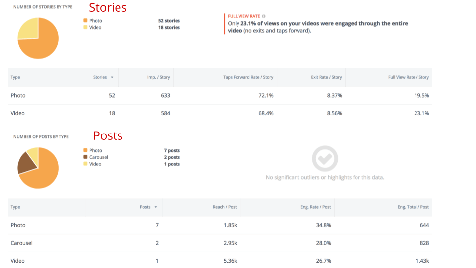
Task: Open the Stories column sort arrow
Action: click(112, 77)
